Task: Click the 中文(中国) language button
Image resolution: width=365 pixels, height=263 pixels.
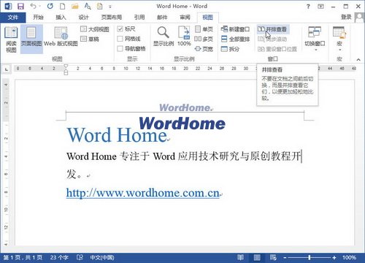Action: 102,257
